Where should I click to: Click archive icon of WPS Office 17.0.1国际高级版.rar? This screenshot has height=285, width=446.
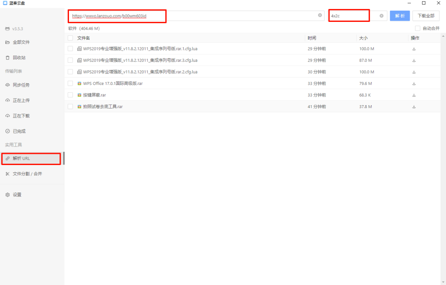tap(79, 83)
